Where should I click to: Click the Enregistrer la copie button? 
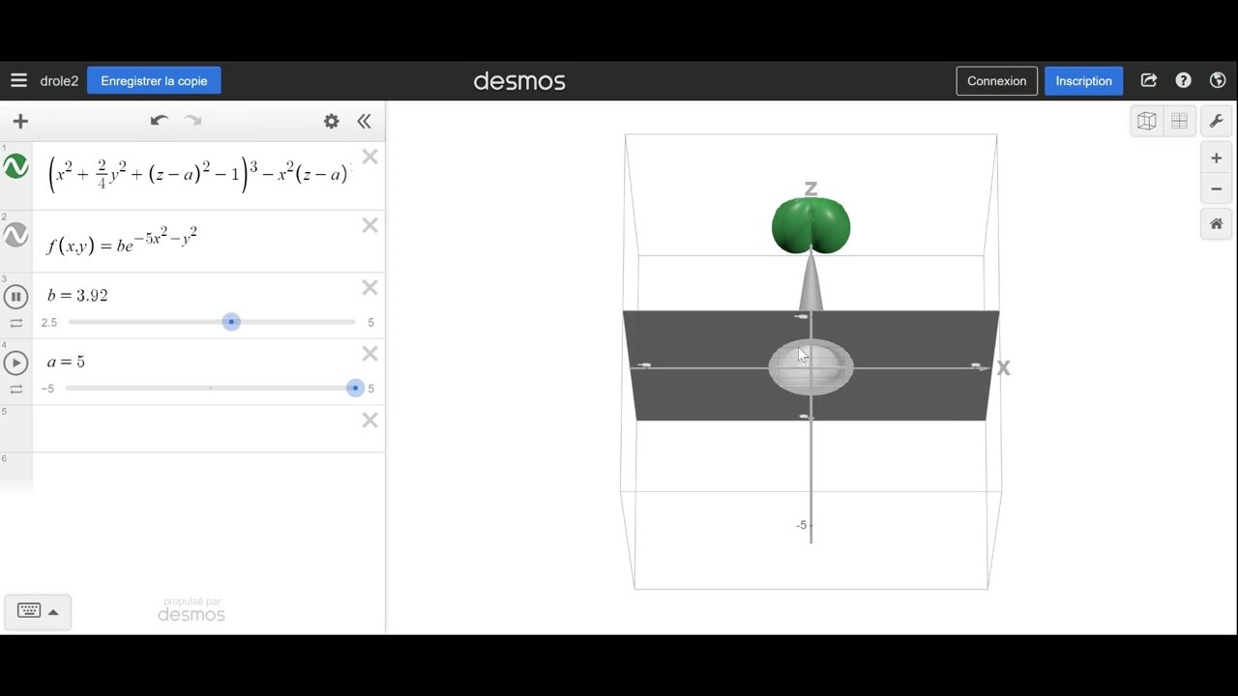[154, 80]
